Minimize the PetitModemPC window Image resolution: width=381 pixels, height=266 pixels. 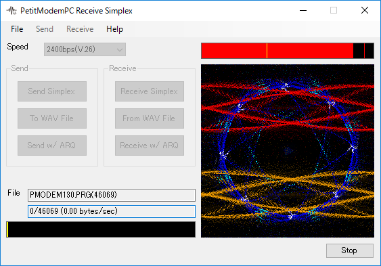(x=303, y=10)
